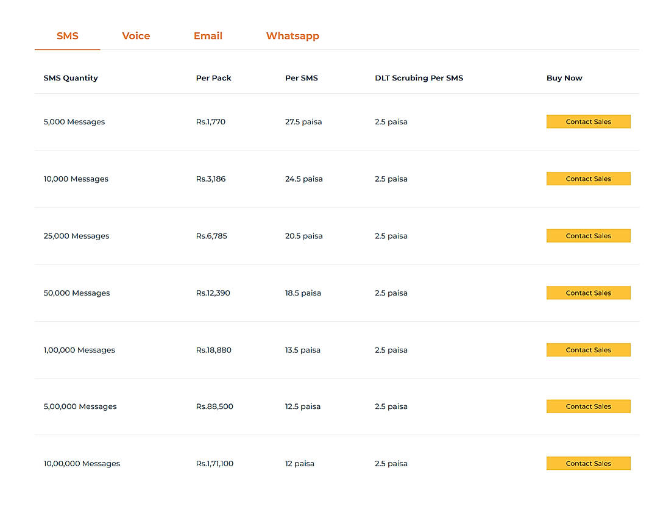Click the 27.5 paisa rate

303,122
